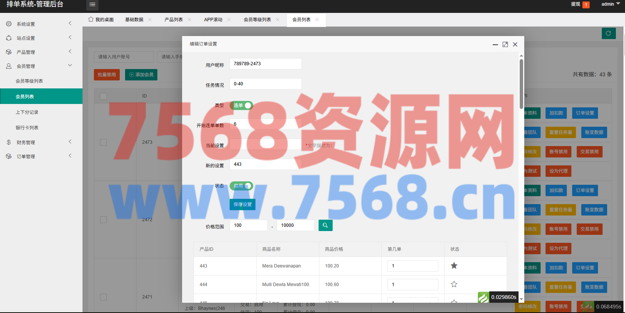Toggle the 启用 status switch
The height and width of the screenshot is (313, 625).
point(241,186)
